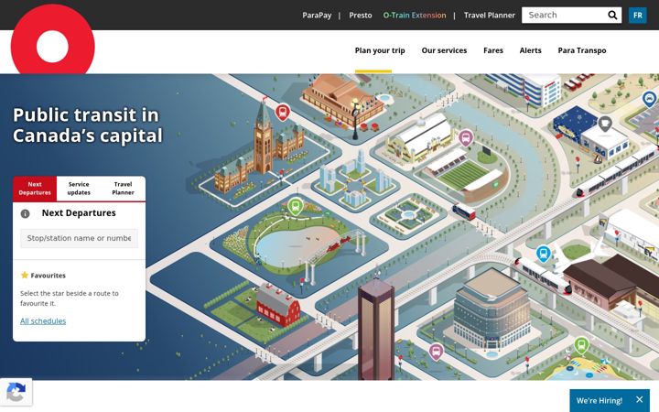Open the Travel Planner top link
Screen dimensions: 659x412
(x=489, y=16)
